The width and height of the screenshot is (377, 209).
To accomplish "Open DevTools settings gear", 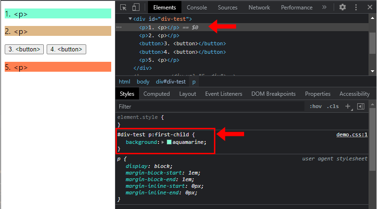I will [x=343, y=7].
